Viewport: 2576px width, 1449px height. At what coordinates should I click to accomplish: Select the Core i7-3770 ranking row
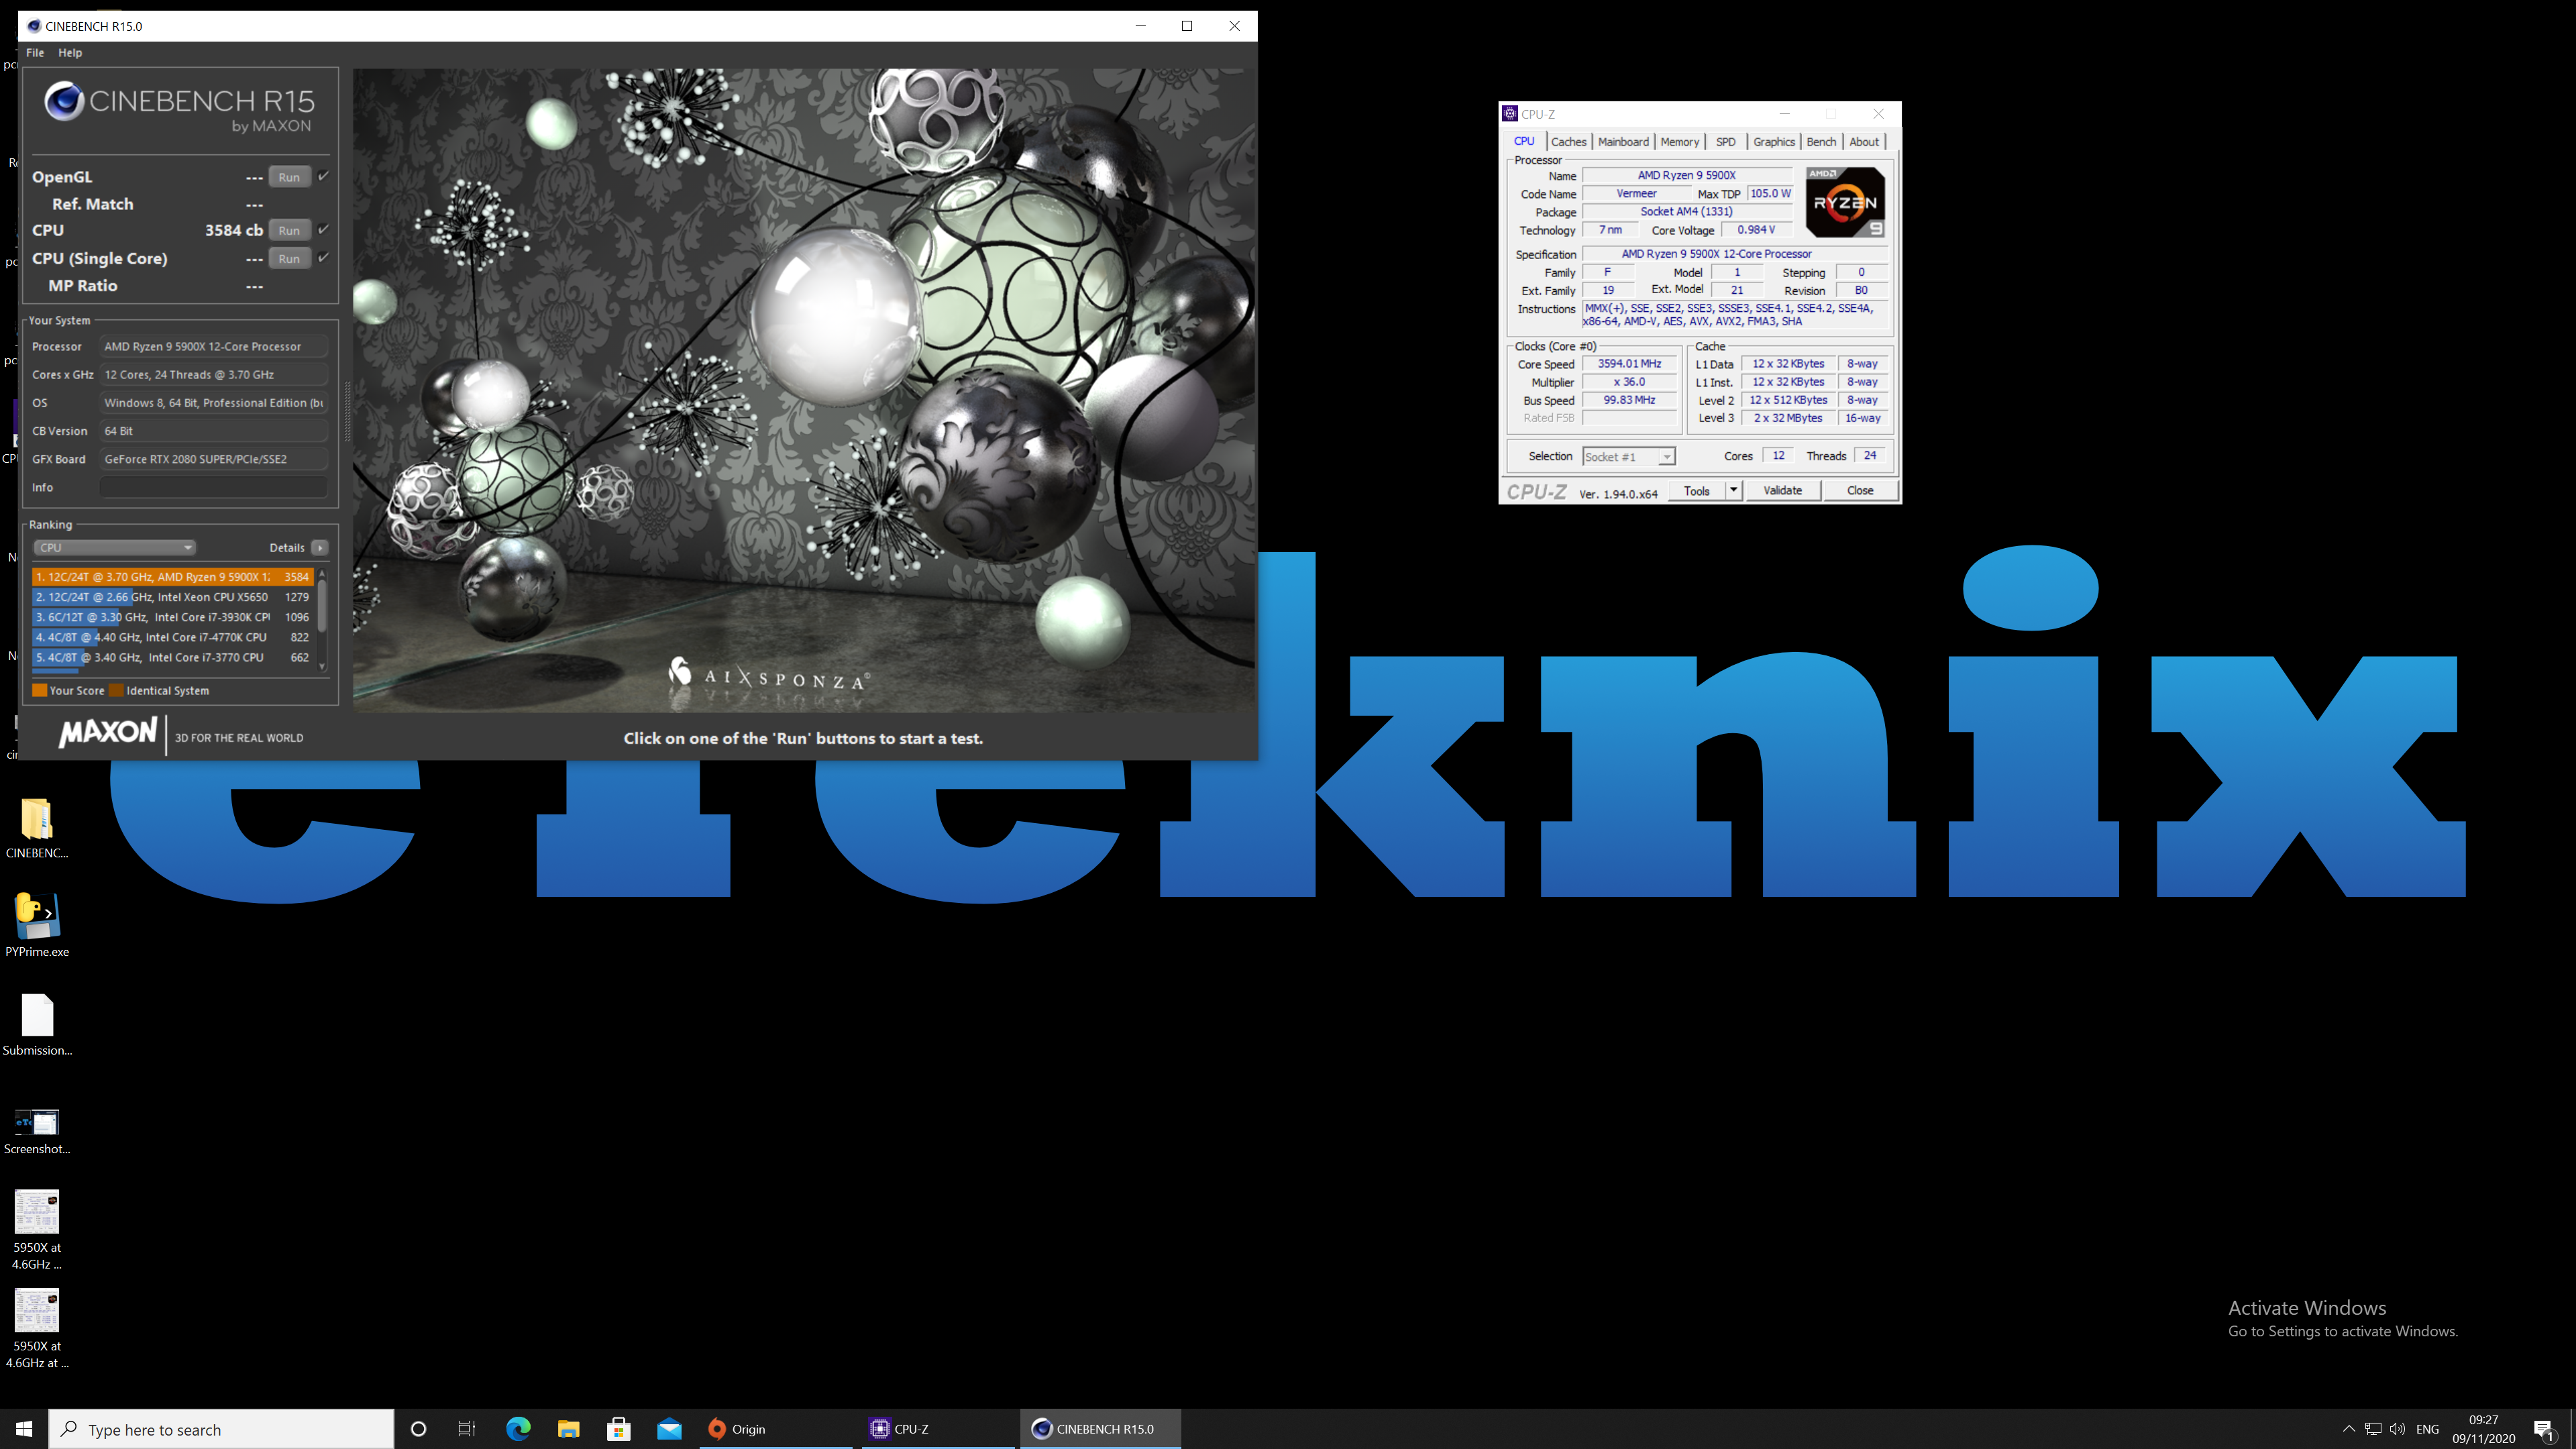coord(172,657)
